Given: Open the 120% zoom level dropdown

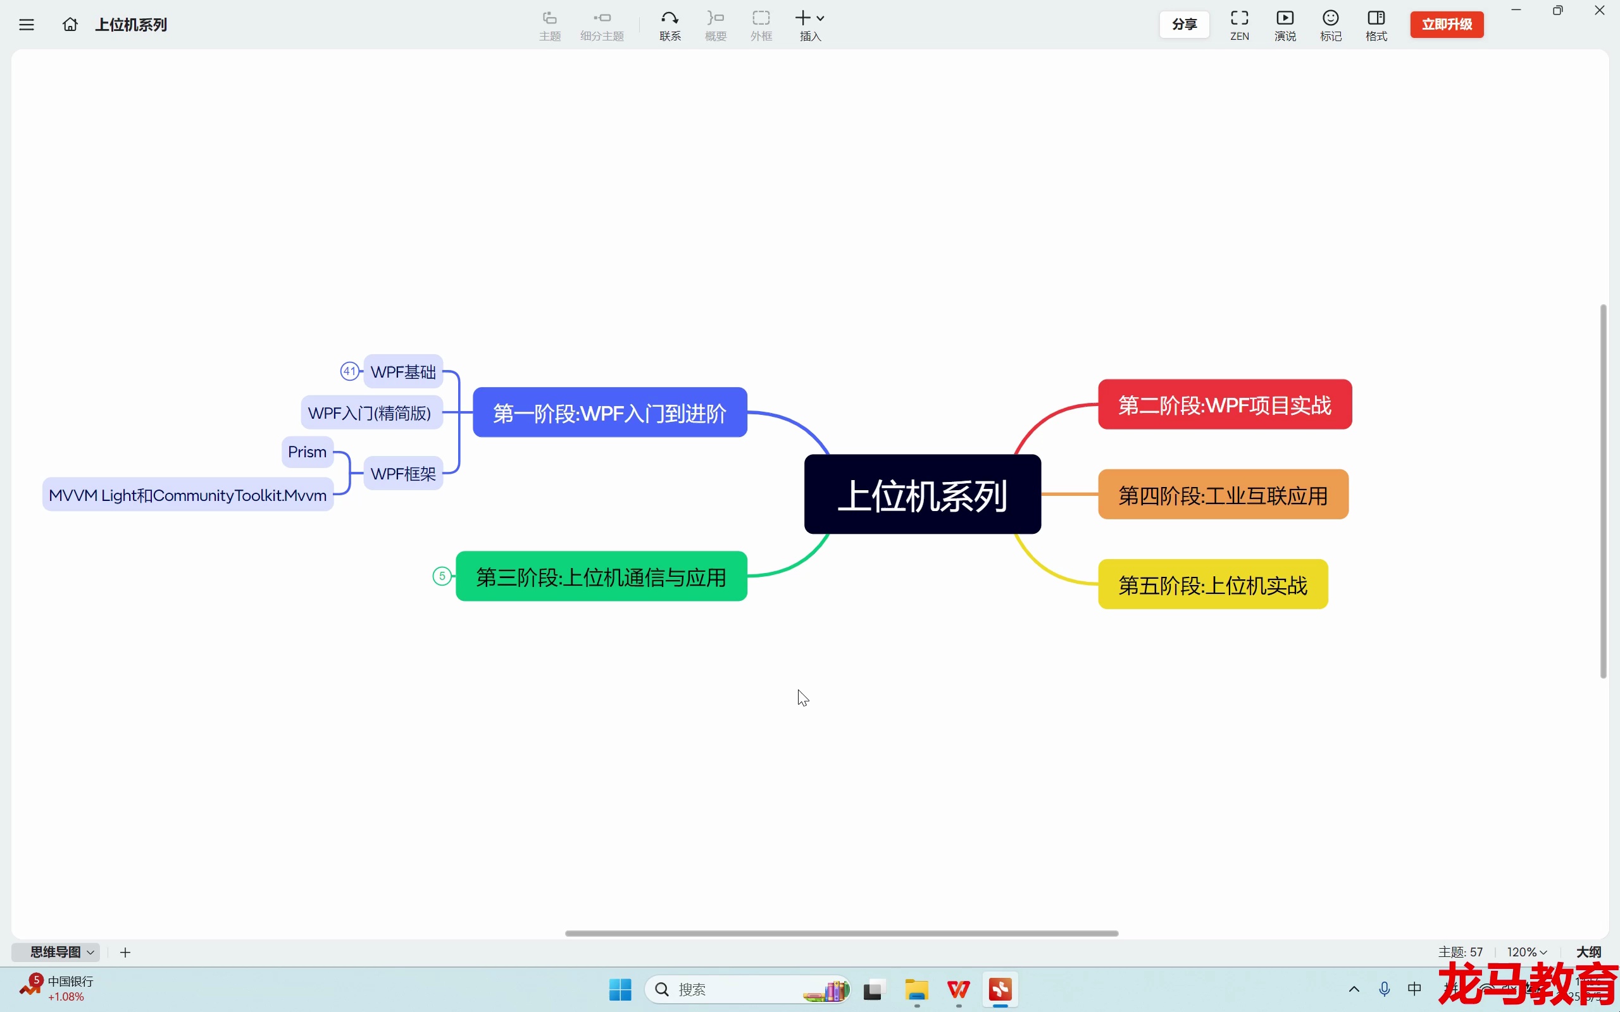Looking at the screenshot, I should [x=1526, y=951].
